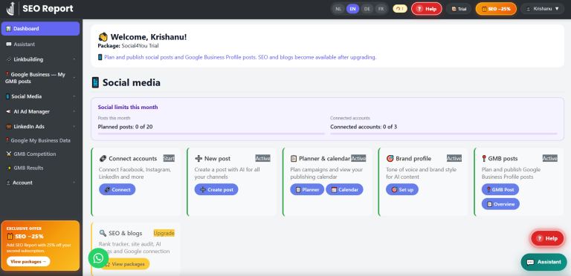Click the floating red Help button

click(x=547, y=239)
